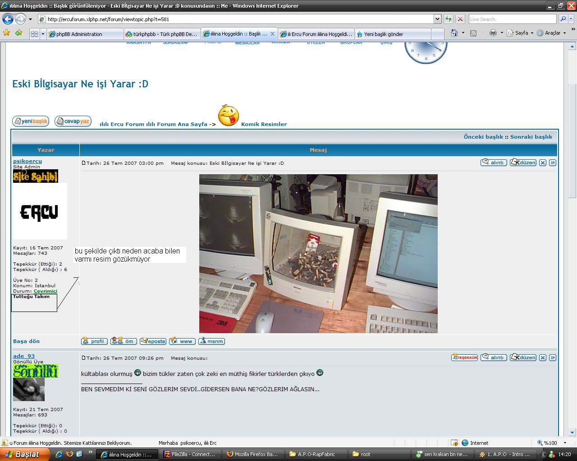Visit psikoercu's www website button
Screen dimensions: 577x461
point(182,341)
